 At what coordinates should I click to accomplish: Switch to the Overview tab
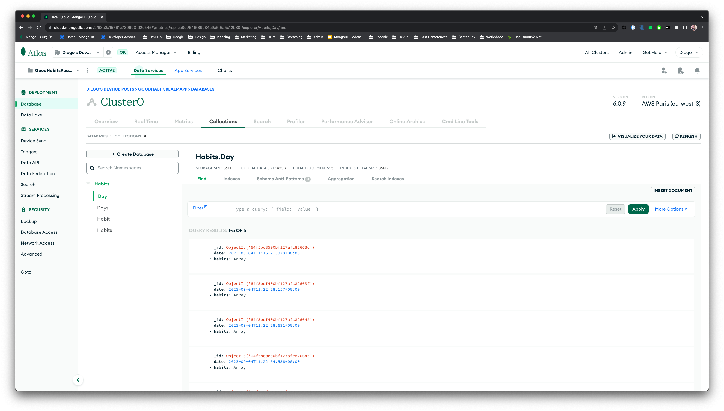click(106, 121)
